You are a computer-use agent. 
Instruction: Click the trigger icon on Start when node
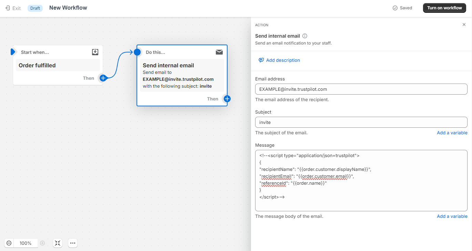coord(95,52)
